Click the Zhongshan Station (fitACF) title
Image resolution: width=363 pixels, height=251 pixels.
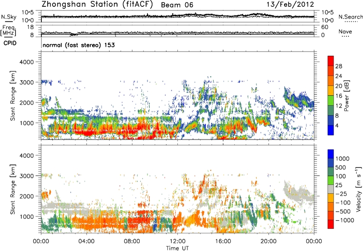click(97, 5)
